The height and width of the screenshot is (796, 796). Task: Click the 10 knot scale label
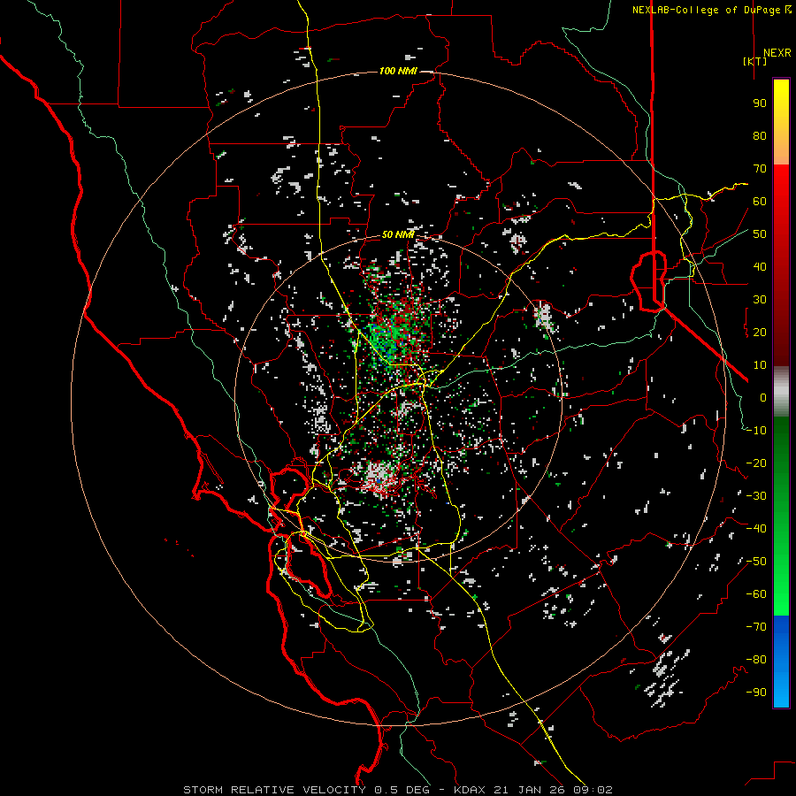tap(760, 365)
